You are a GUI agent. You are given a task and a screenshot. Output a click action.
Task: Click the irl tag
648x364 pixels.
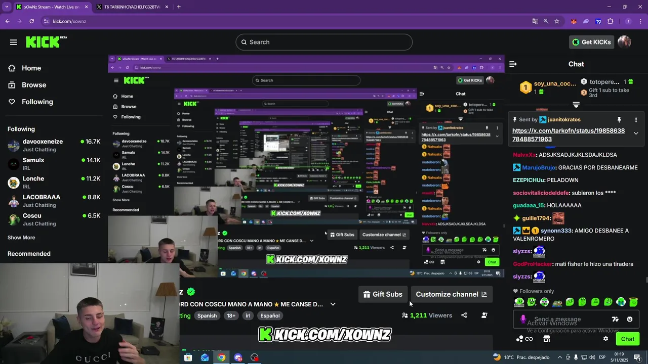248,315
